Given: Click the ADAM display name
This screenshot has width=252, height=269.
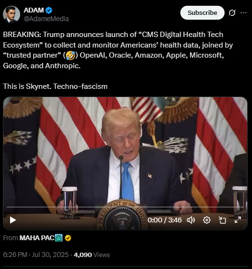Looking at the screenshot, I should (34, 10).
